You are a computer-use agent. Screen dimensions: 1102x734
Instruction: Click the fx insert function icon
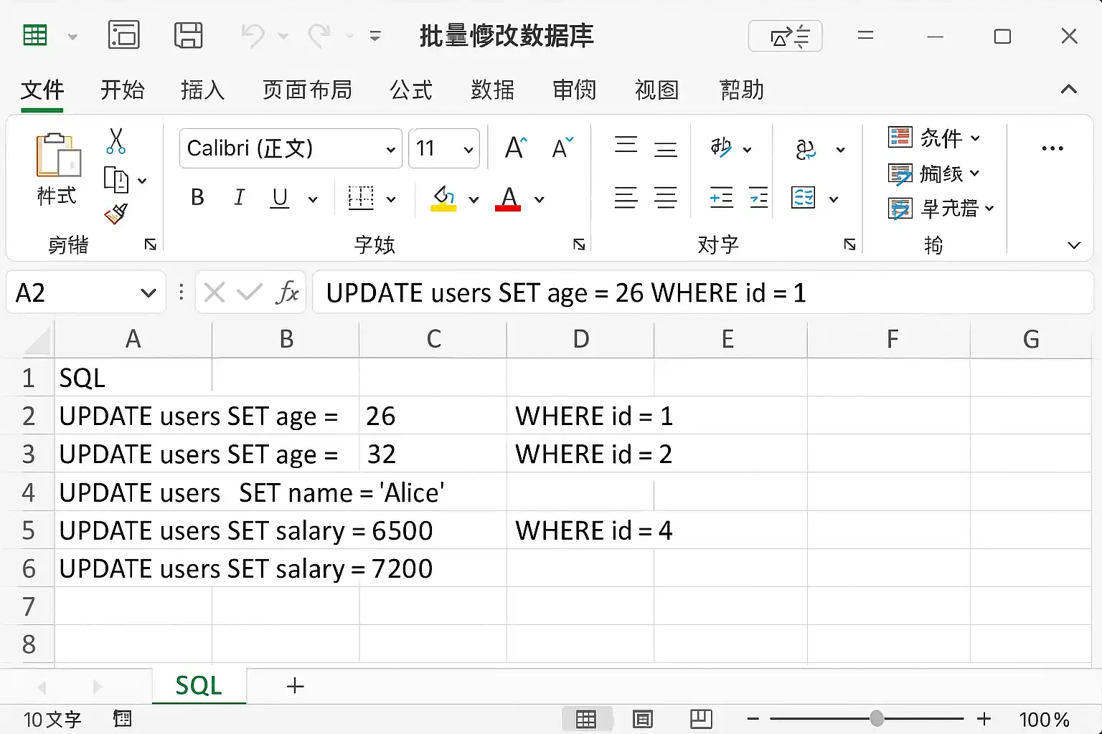pyautogui.click(x=287, y=292)
